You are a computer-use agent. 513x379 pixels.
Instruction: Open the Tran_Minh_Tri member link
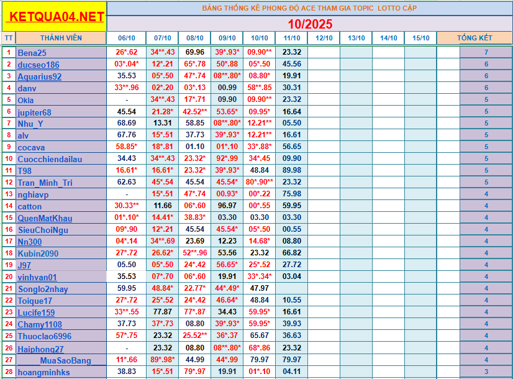(x=45, y=183)
